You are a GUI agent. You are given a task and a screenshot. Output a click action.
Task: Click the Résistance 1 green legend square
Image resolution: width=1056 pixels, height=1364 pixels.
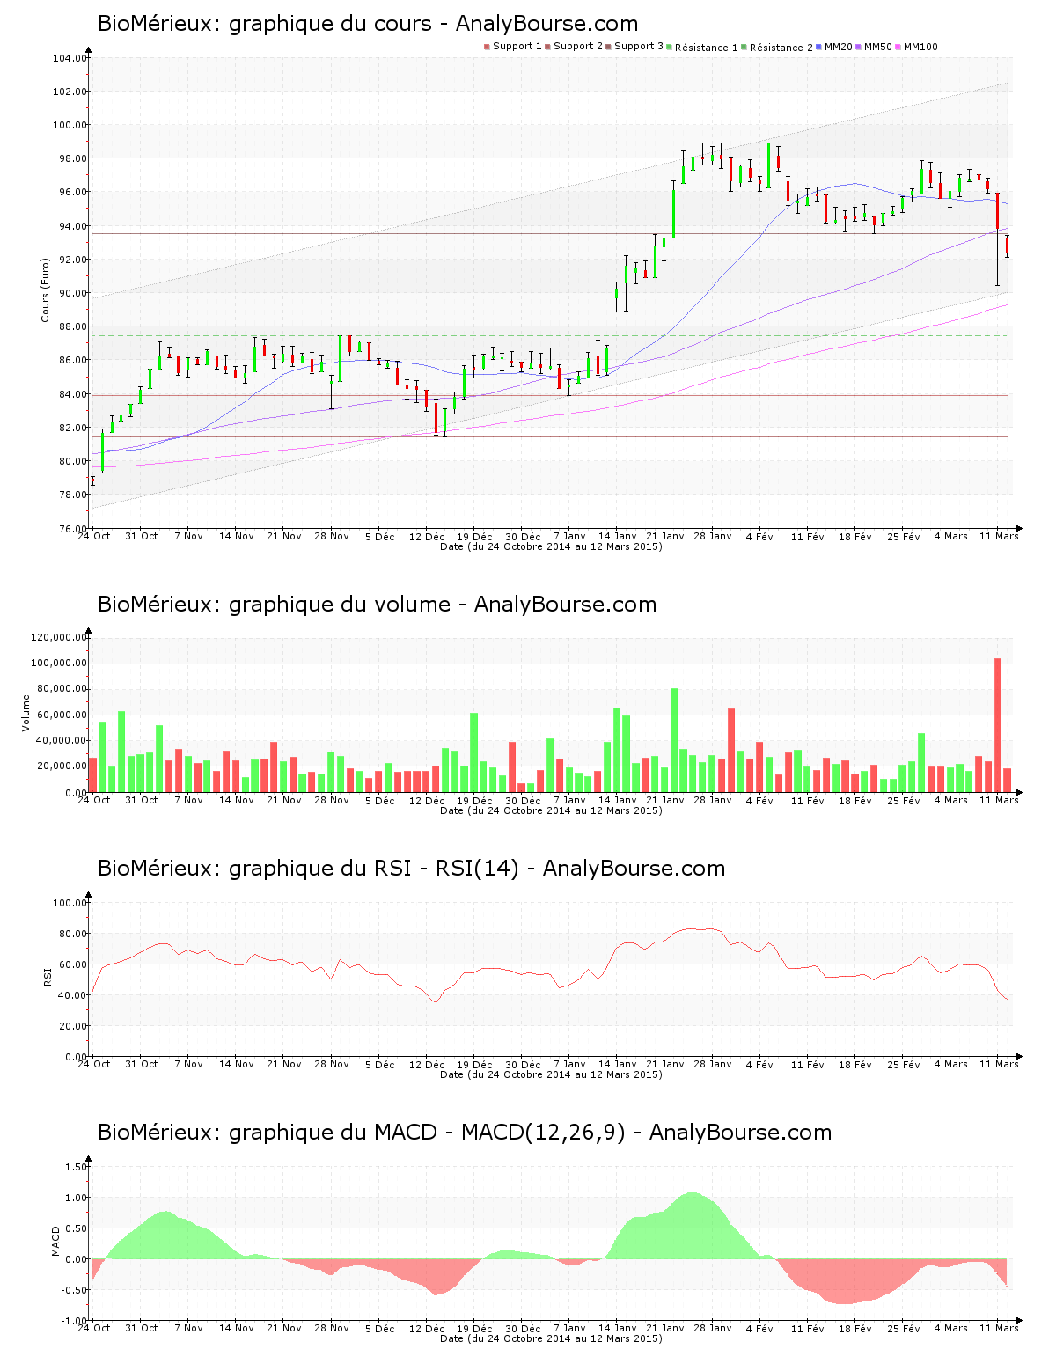670,47
